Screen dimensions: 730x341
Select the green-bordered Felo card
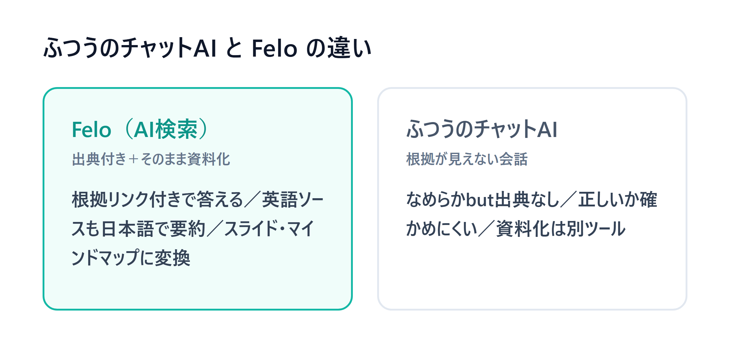[198, 199]
